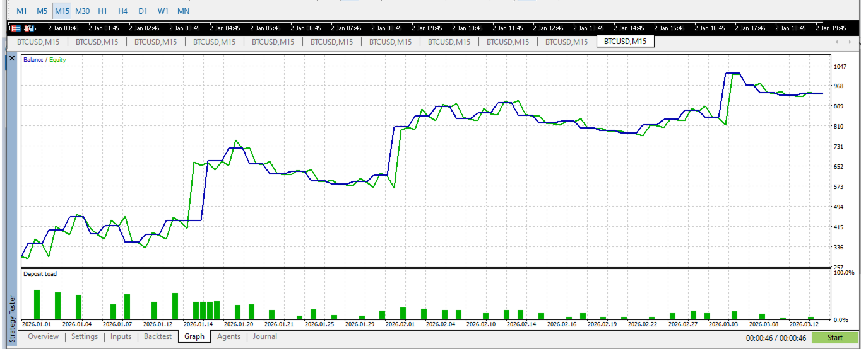Click the 494 value on balance axis
Screen dimensions: 861x349
pos(838,207)
